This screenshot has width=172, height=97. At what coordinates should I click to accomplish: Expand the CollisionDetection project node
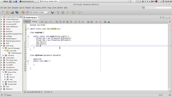[1, 19]
